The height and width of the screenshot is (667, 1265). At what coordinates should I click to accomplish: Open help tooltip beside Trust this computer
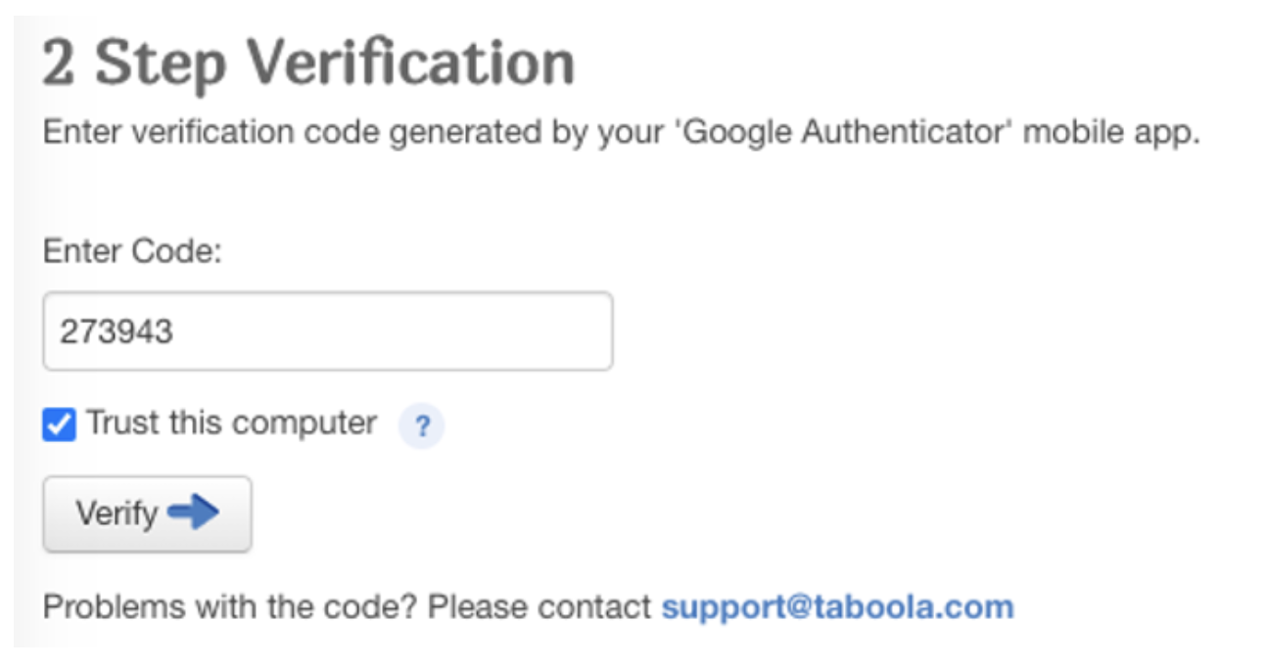click(421, 426)
